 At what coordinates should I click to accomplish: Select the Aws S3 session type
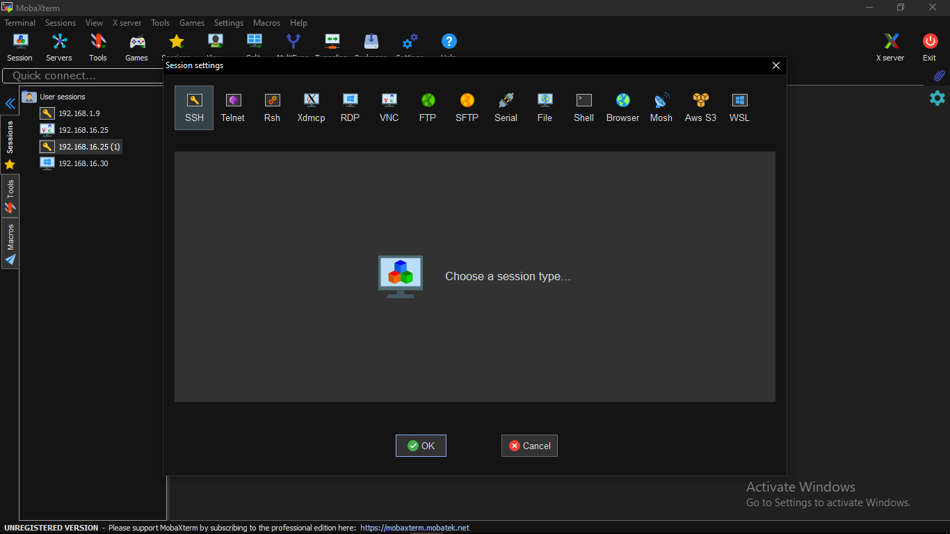[x=700, y=108]
